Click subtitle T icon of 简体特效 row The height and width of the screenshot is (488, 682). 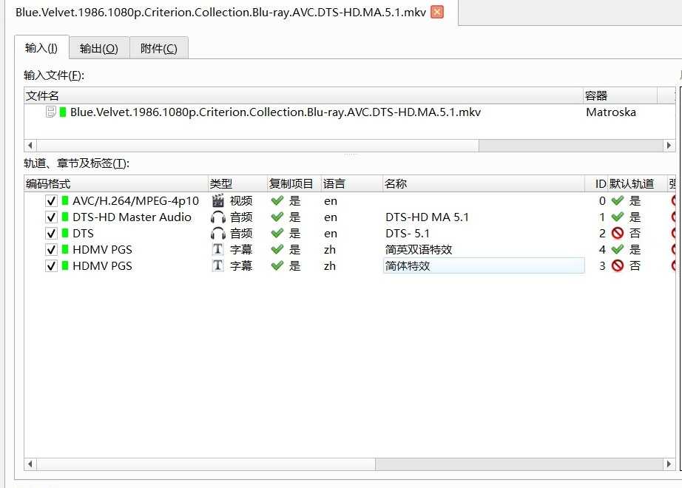click(x=217, y=265)
